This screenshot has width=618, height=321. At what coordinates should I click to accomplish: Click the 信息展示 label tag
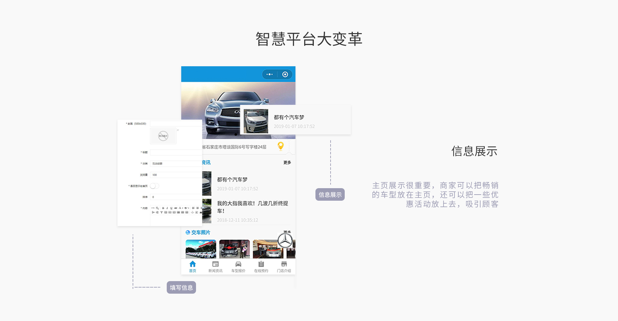330,195
